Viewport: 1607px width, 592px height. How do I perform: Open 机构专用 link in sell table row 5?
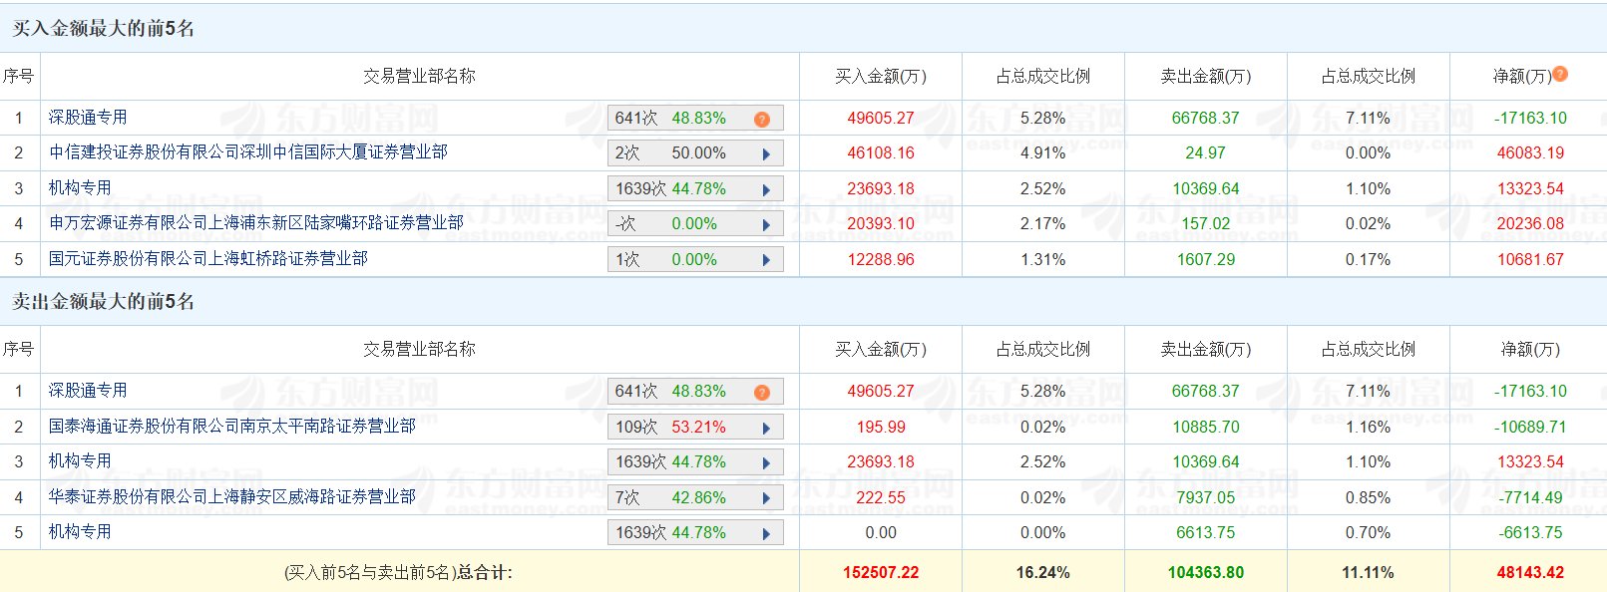[x=80, y=532]
